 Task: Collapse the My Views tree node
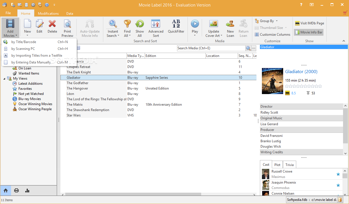click(x=4, y=78)
